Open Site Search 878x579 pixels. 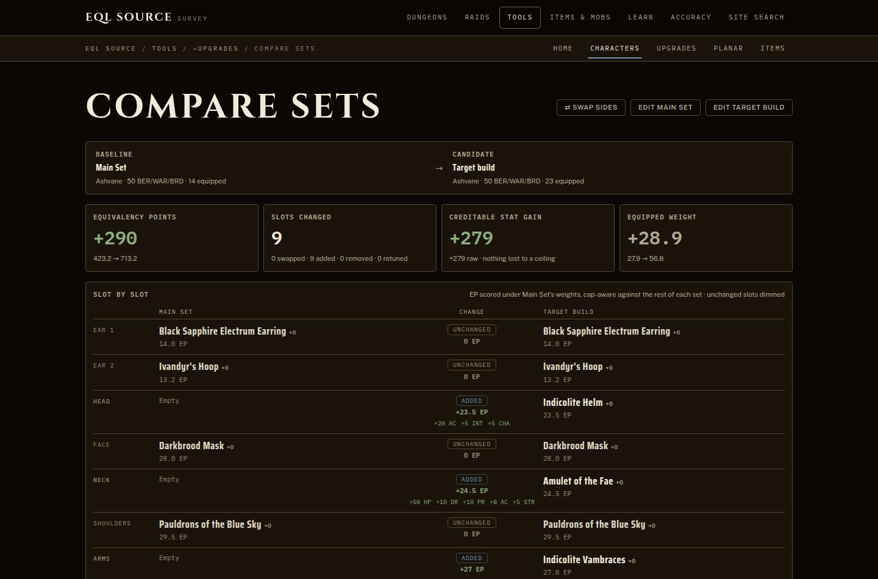pos(757,18)
